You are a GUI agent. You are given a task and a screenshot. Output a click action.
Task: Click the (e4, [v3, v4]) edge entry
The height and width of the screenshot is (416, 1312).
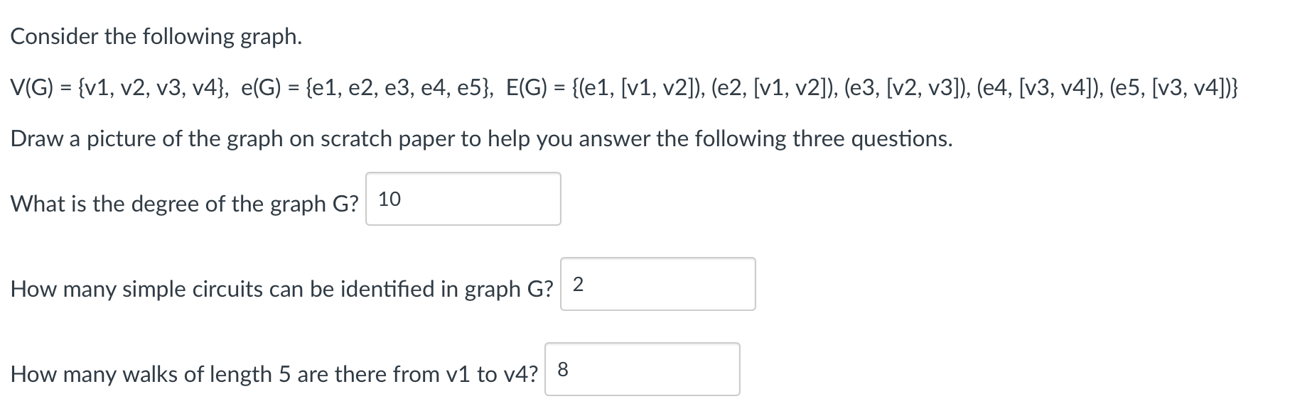pos(1039,88)
